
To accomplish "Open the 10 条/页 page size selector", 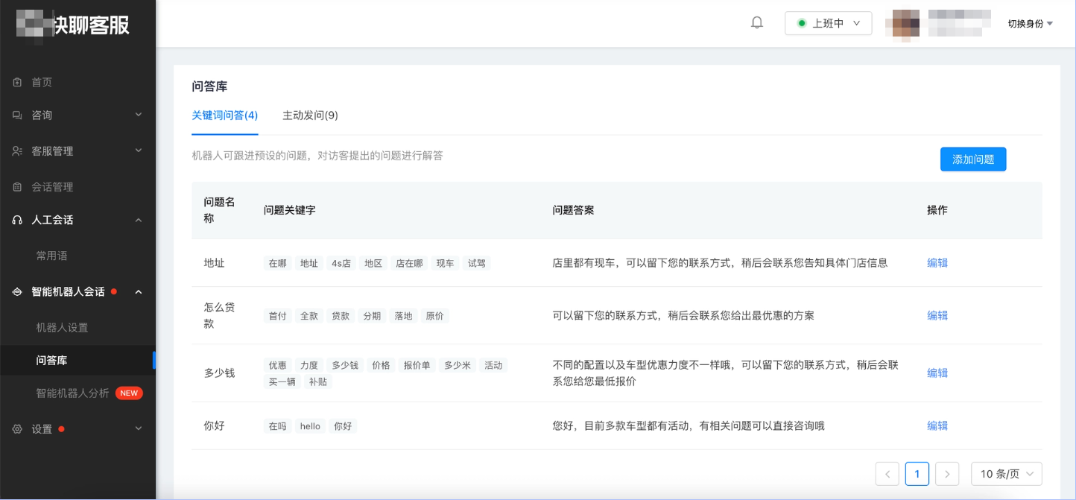I will 1005,473.
